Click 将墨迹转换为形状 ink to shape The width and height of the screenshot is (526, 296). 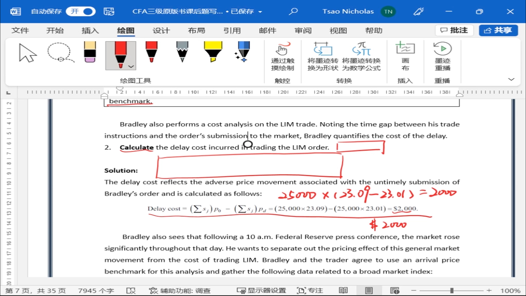coord(323,56)
